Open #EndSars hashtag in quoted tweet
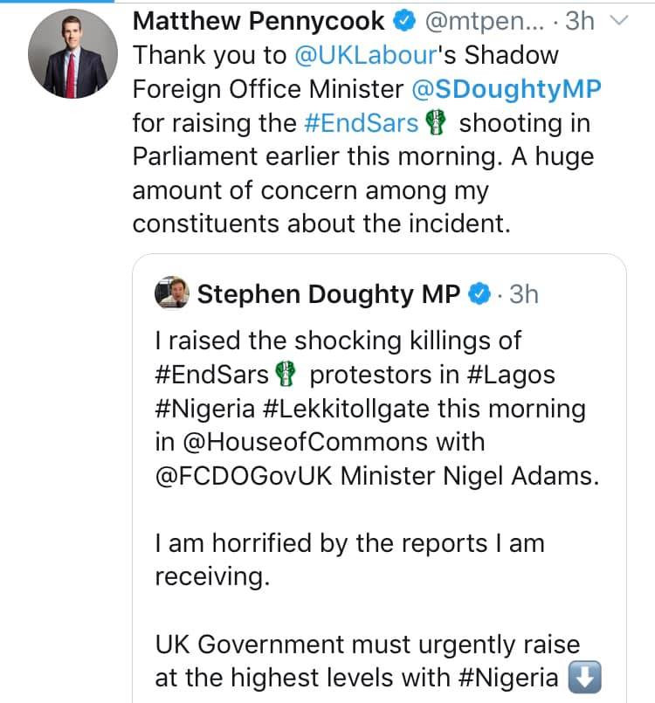 pyautogui.click(x=212, y=376)
